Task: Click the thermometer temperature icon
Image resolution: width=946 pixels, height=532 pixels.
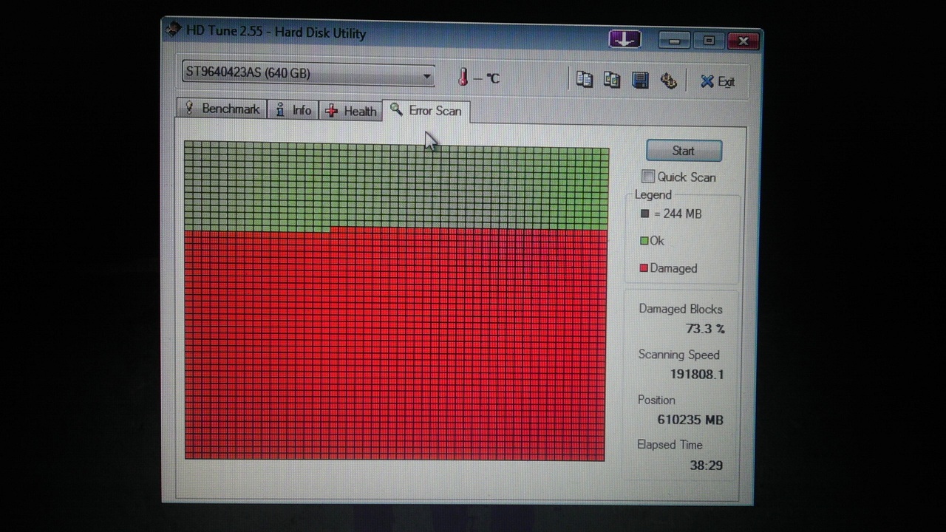Action: click(x=463, y=77)
